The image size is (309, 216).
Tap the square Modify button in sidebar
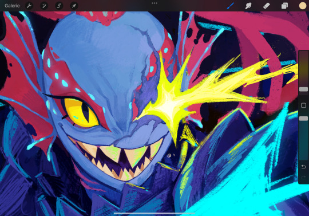[x=303, y=105]
